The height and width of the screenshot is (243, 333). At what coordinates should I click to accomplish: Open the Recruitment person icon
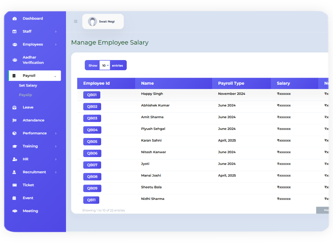pos(14,172)
